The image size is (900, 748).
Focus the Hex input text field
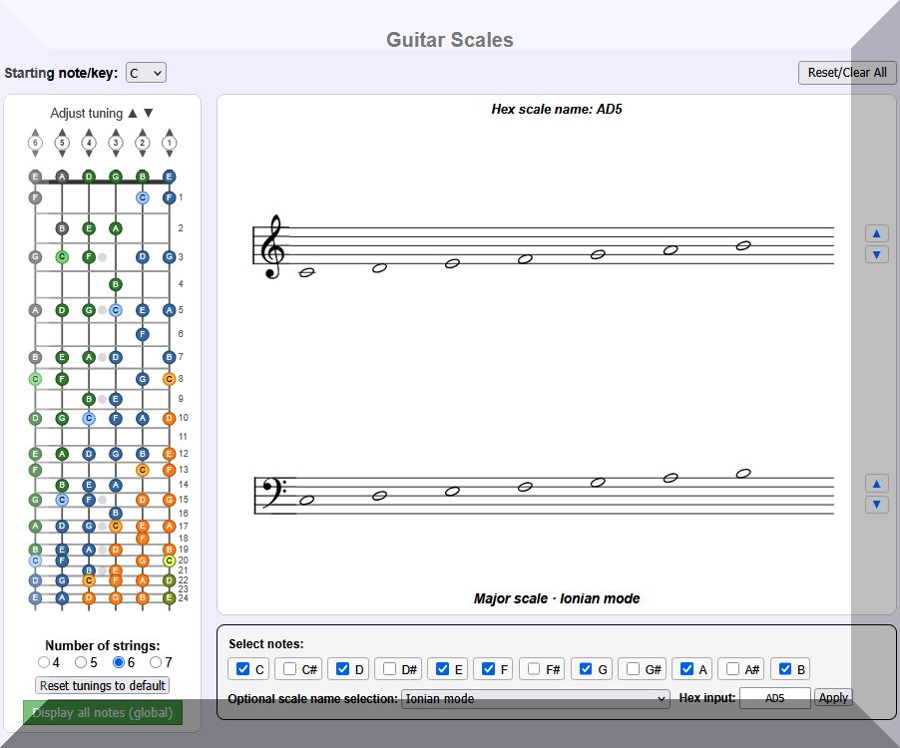coord(774,699)
